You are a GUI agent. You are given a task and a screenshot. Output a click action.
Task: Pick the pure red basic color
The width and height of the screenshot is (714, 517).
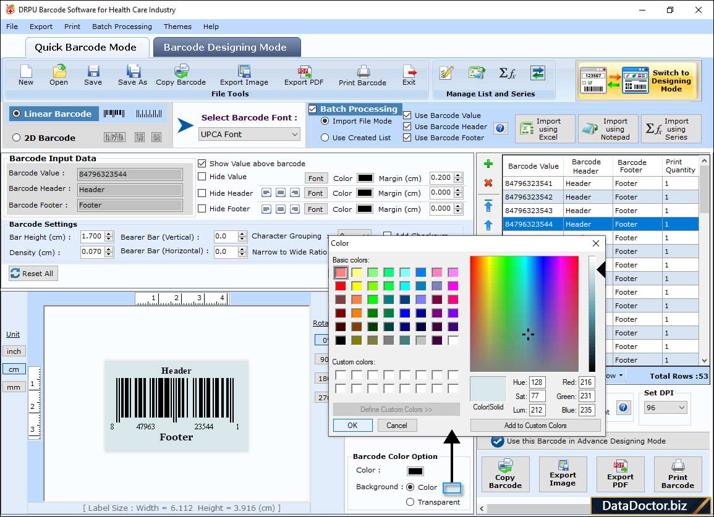341,286
